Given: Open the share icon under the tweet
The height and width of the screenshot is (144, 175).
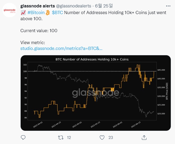Looking at the screenshot, I should tap(144, 137).
